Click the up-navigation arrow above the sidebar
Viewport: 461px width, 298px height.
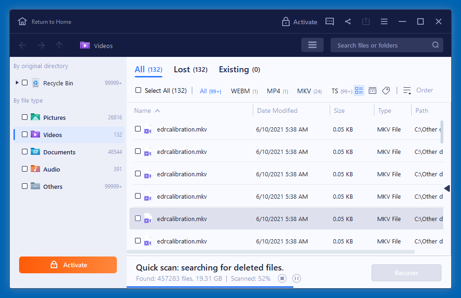[59, 45]
